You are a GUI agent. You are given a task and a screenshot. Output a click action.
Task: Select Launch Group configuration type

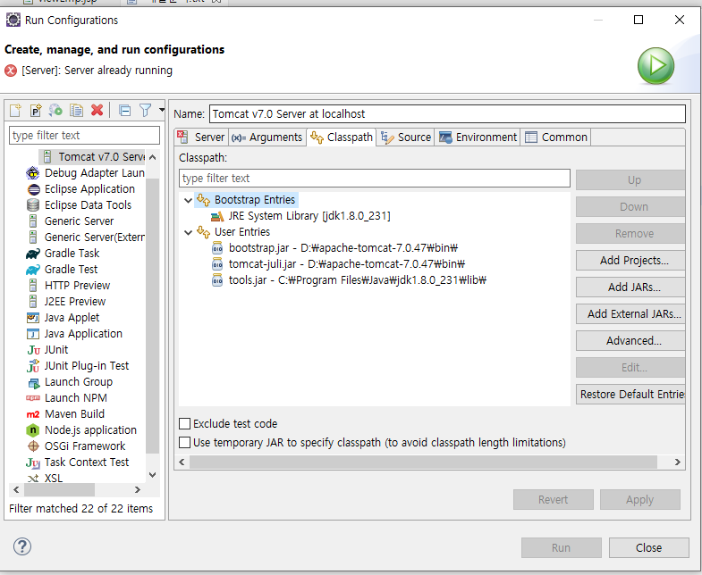point(70,382)
